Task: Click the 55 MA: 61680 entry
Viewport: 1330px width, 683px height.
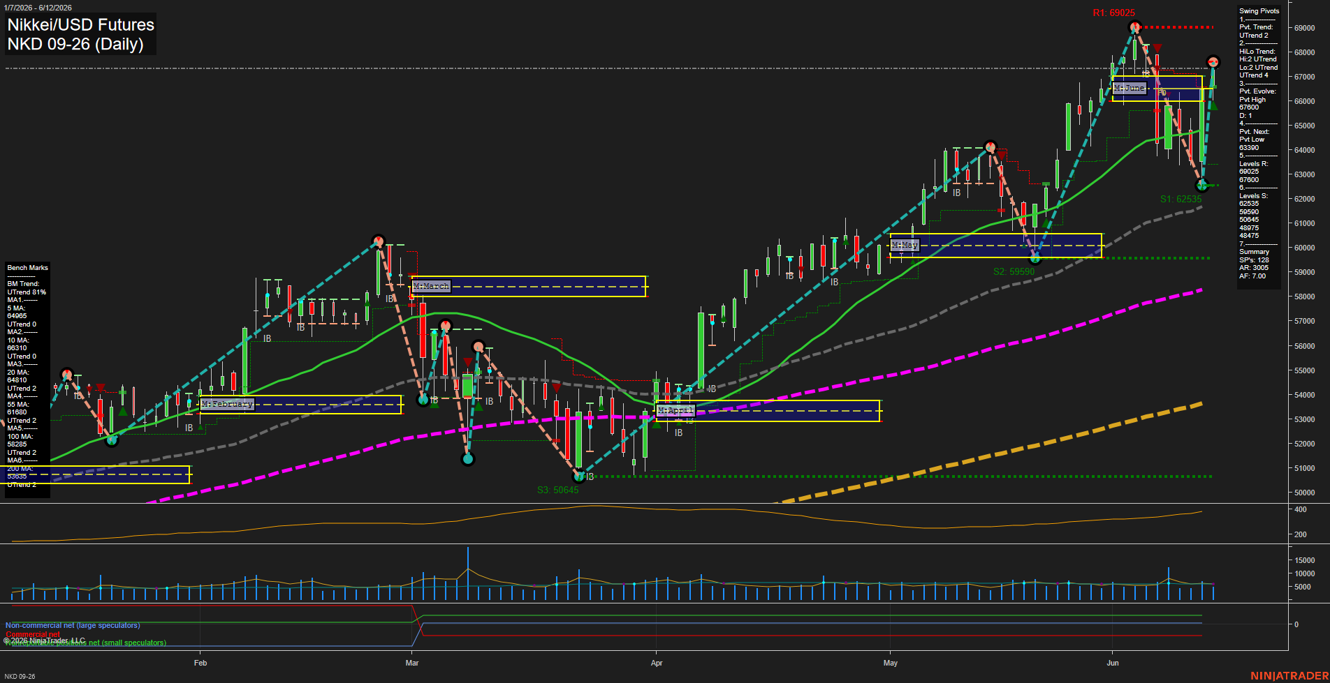Action: coord(18,408)
